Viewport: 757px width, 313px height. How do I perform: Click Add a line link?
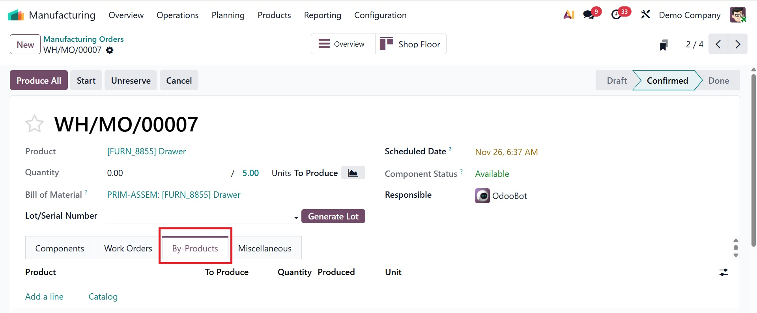pyautogui.click(x=44, y=296)
